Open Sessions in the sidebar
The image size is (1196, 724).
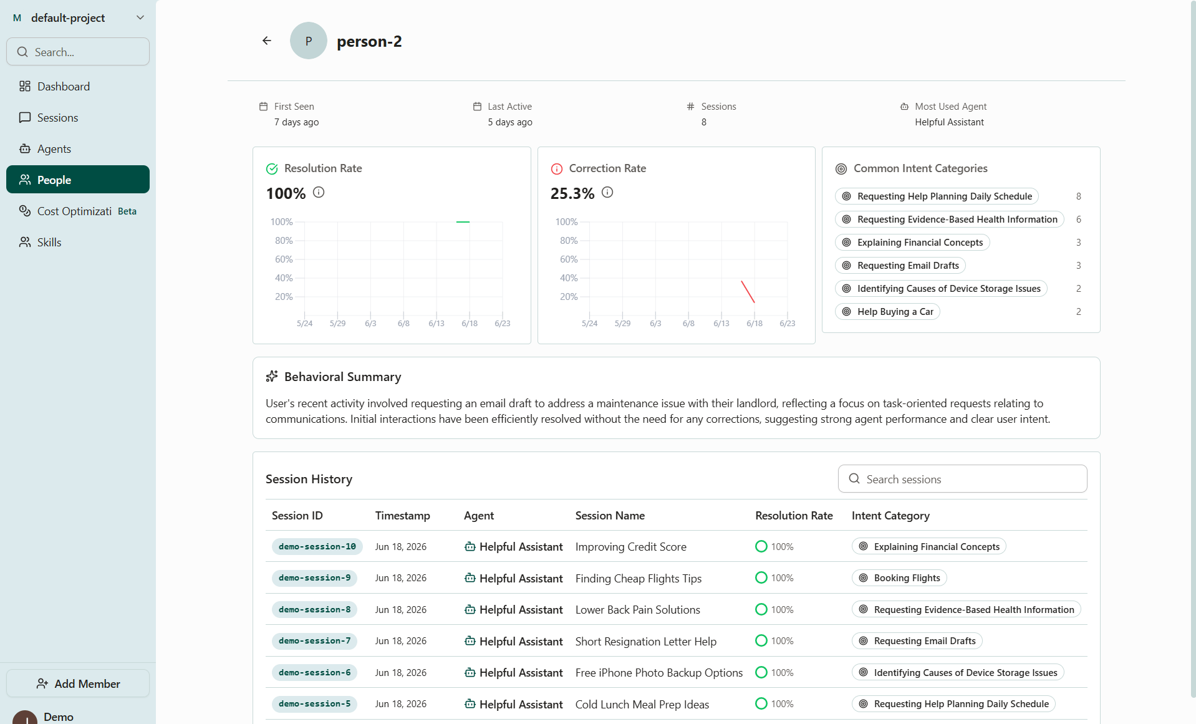(78, 117)
